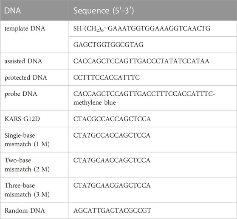The width and height of the screenshot is (237, 219).
Task: Click the methylene blue text
Action: 95,103
